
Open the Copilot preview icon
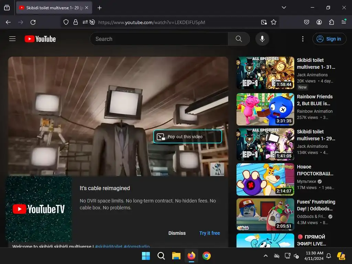point(341,256)
